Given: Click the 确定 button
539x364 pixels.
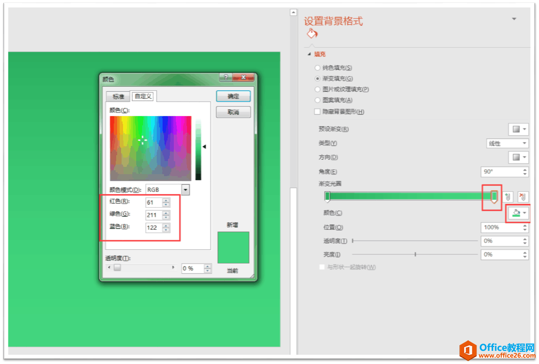Looking at the screenshot, I should [x=233, y=96].
